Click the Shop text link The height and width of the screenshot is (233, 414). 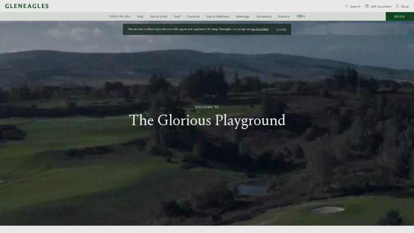405,6
